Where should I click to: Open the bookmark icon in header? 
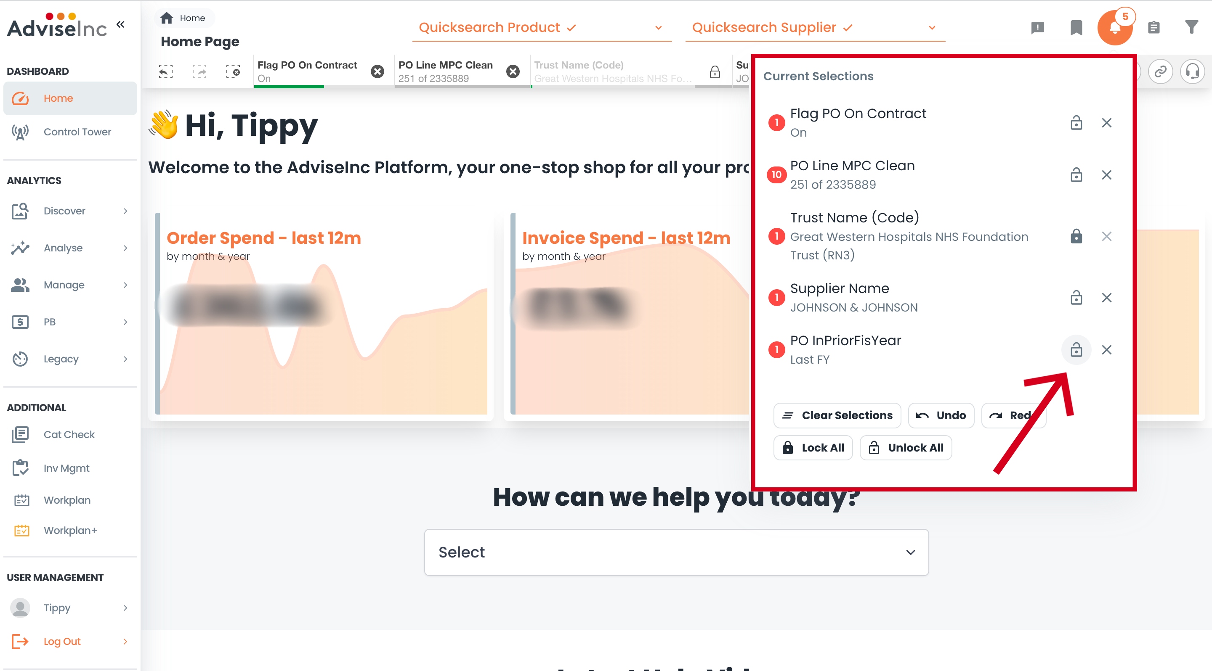pos(1076,28)
